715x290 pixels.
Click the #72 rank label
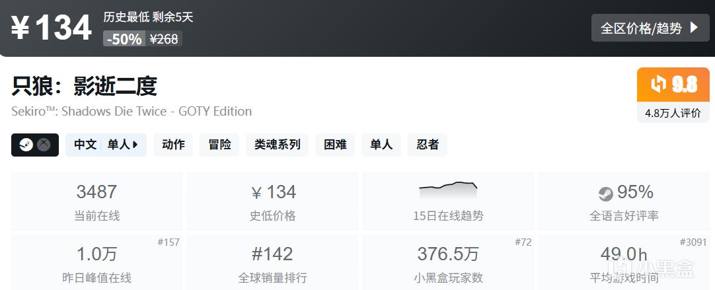click(523, 242)
